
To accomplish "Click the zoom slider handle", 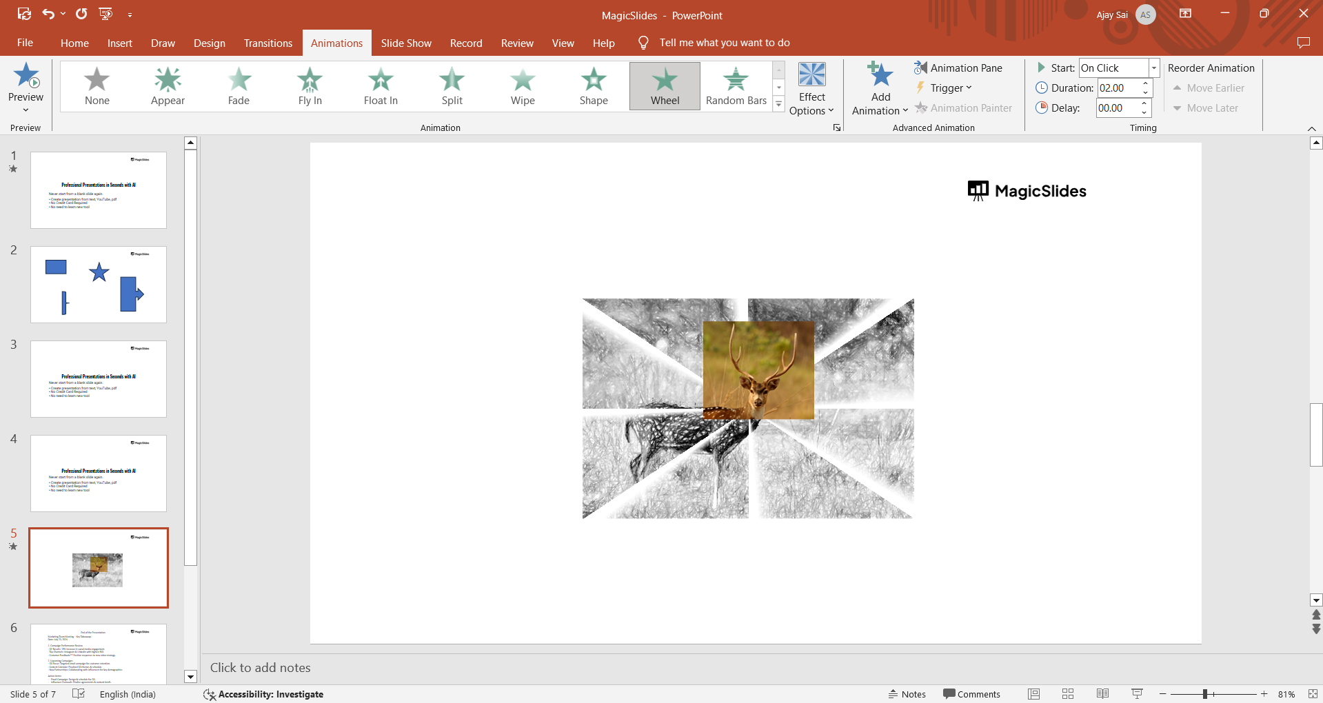I will tap(1205, 694).
